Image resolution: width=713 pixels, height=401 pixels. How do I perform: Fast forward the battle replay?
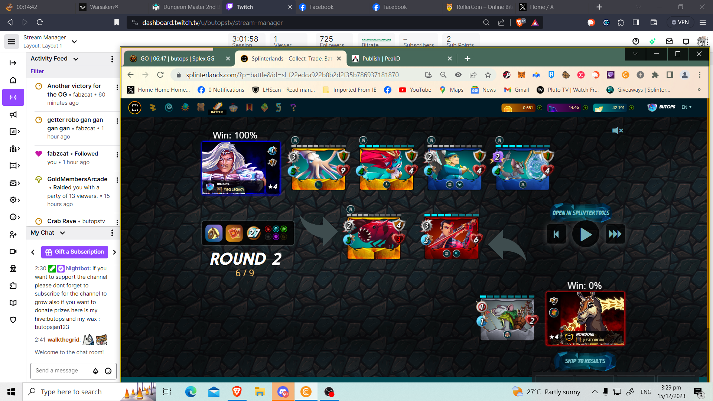[615, 234]
